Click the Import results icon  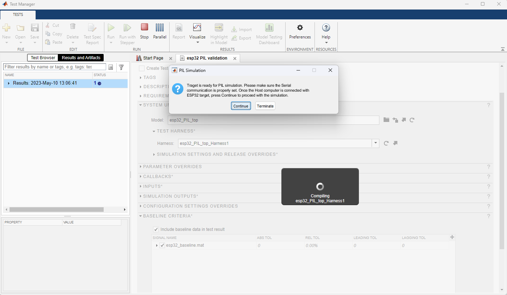[234, 30]
